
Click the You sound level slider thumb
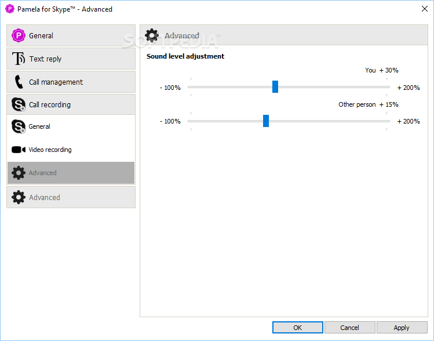tap(275, 87)
